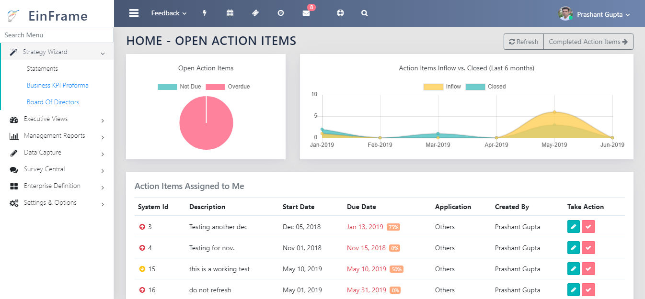Image resolution: width=645 pixels, height=299 pixels.
Task: Click the hamburger menu icon
Action: click(134, 13)
